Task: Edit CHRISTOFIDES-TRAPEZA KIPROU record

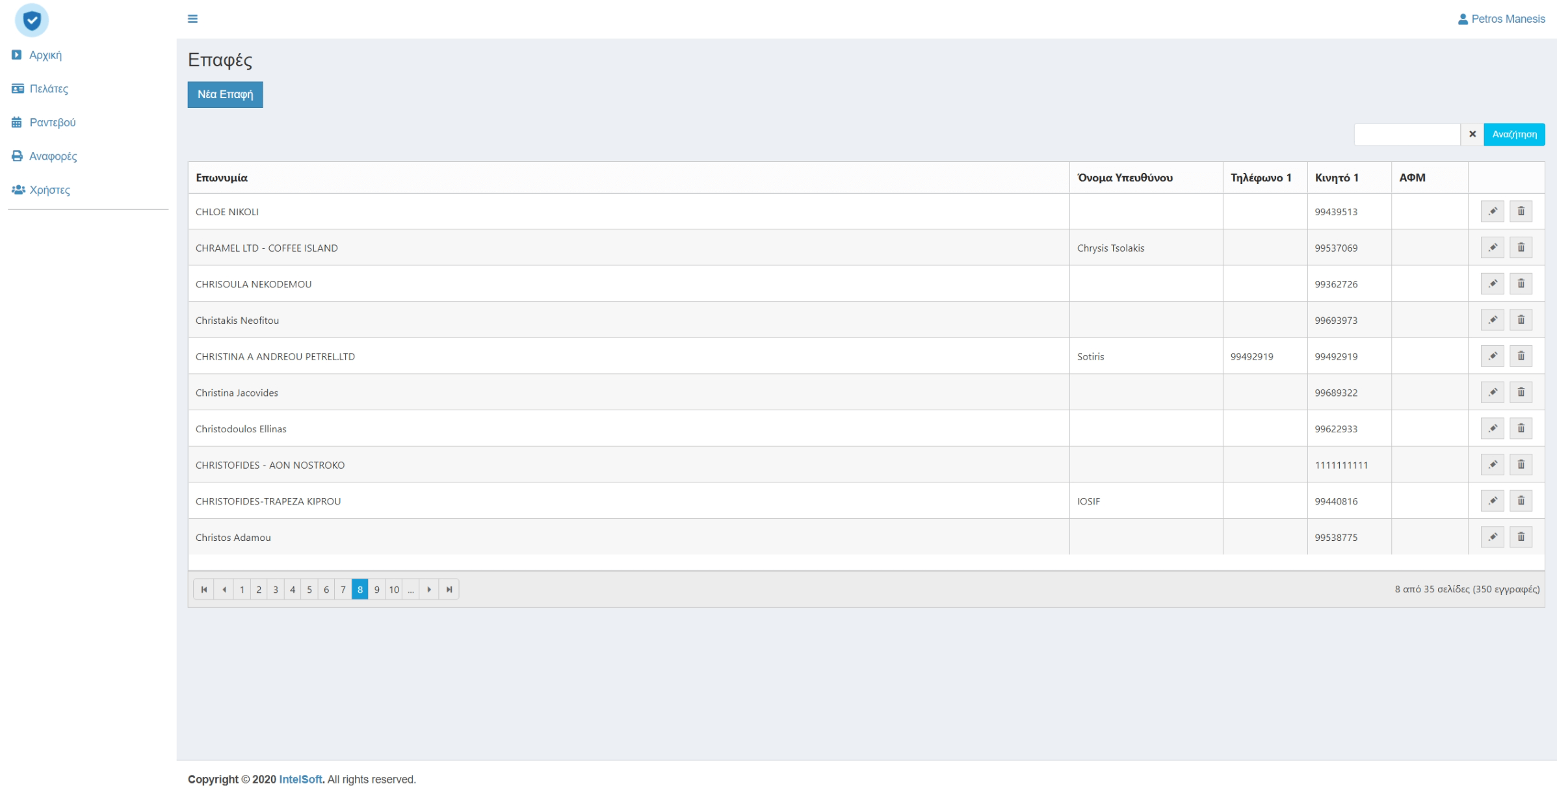Action: pyautogui.click(x=1492, y=501)
